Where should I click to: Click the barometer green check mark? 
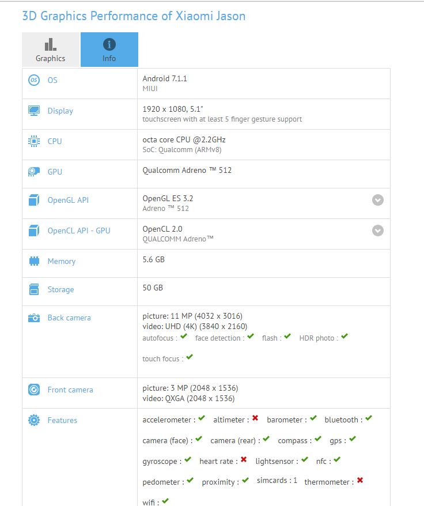[313, 418]
